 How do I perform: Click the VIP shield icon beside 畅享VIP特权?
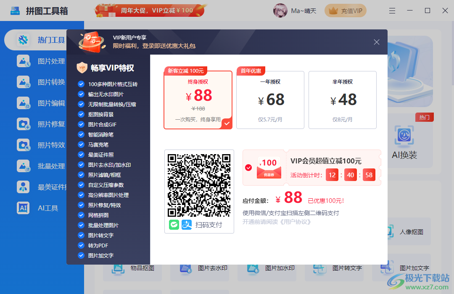click(82, 68)
